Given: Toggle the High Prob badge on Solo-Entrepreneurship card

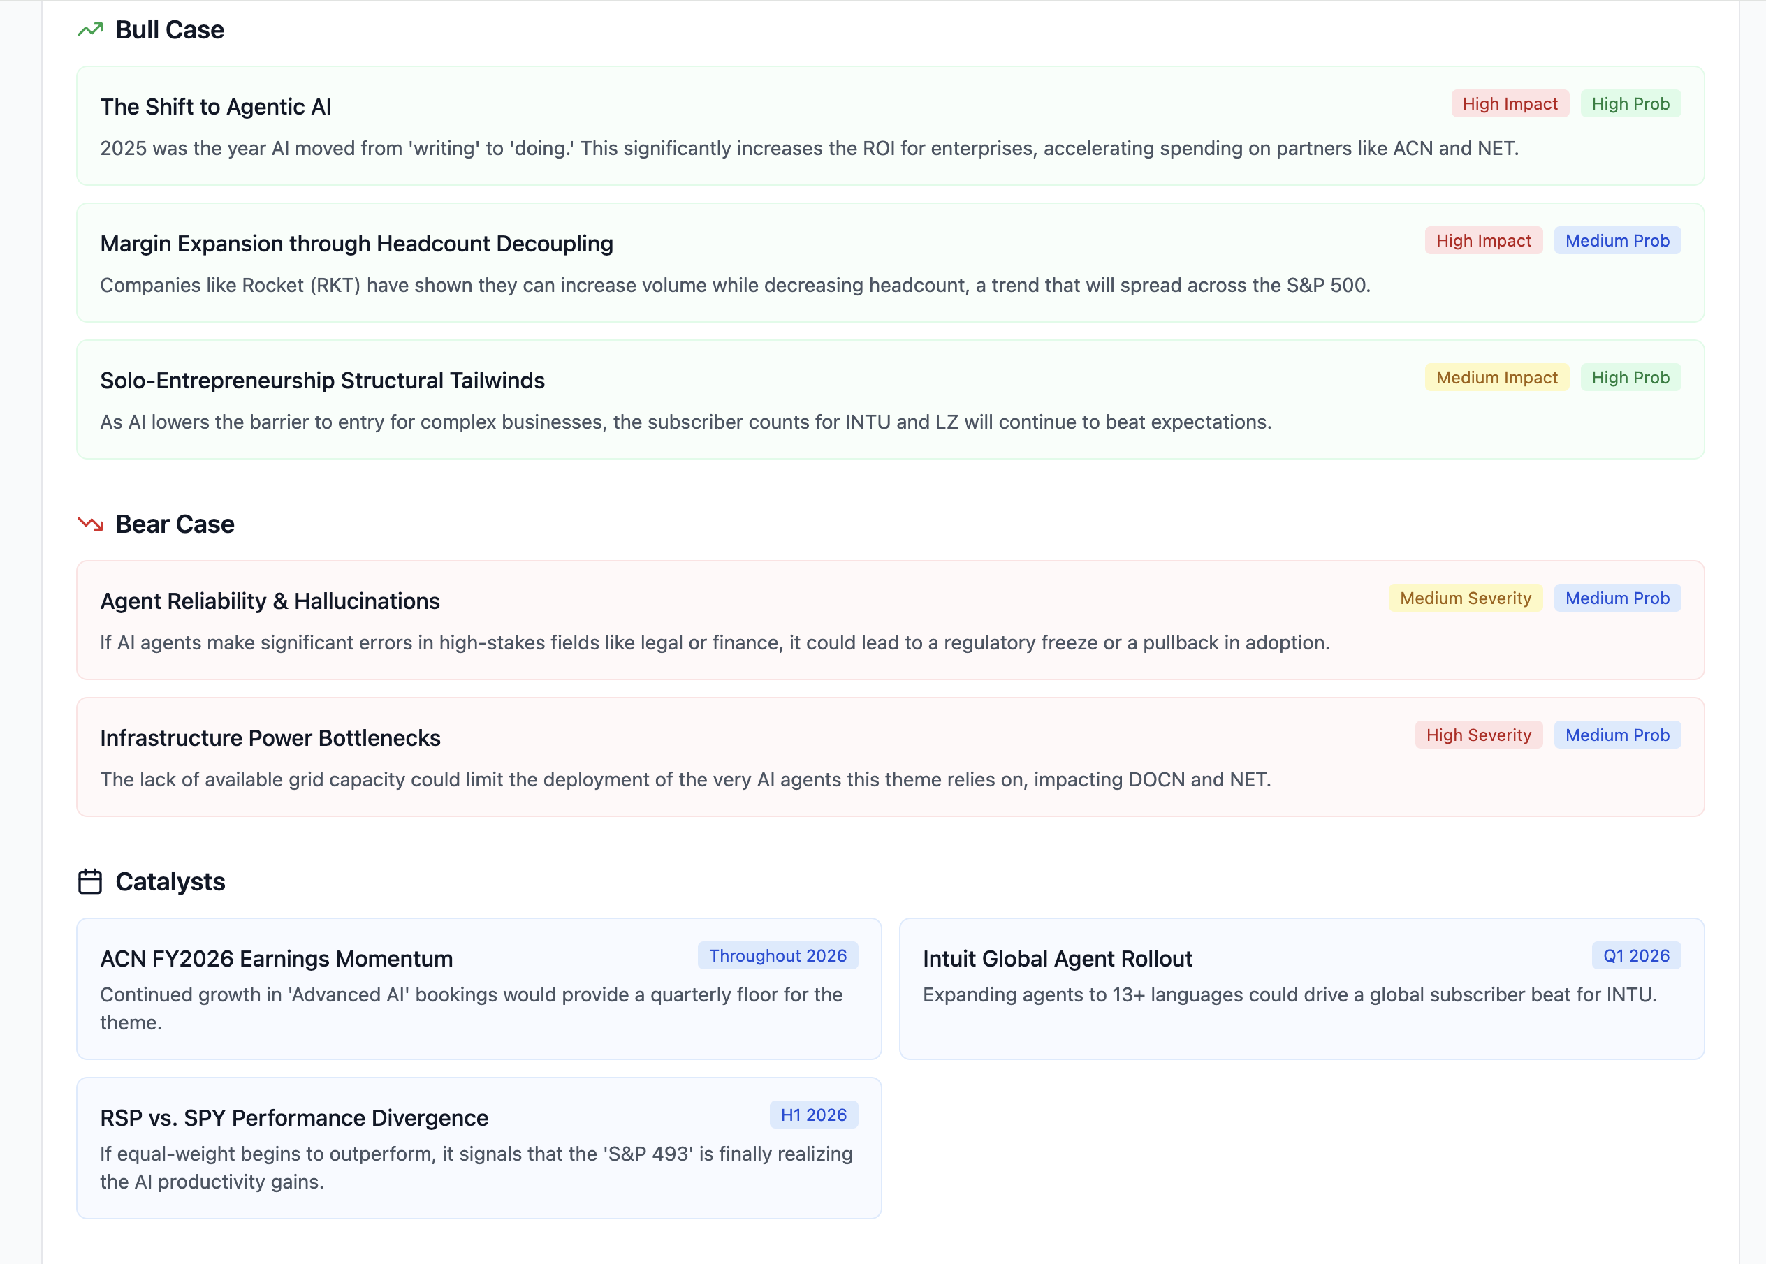Looking at the screenshot, I should pos(1631,376).
